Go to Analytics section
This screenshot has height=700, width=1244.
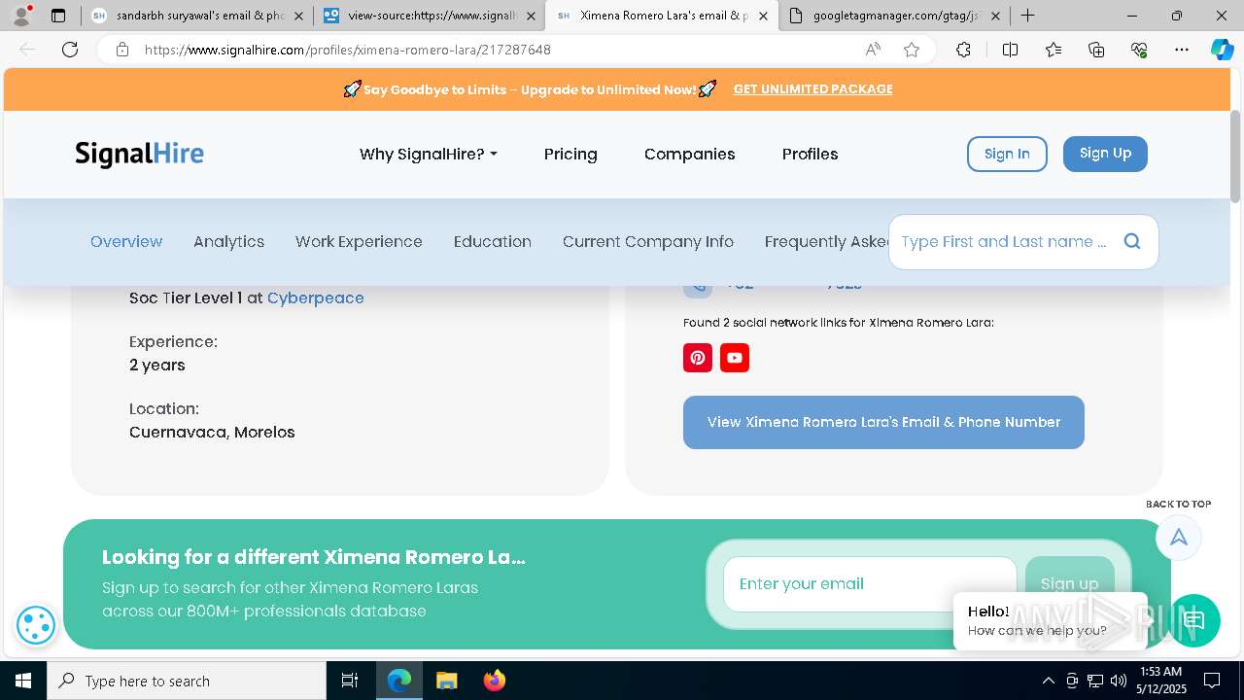click(228, 241)
